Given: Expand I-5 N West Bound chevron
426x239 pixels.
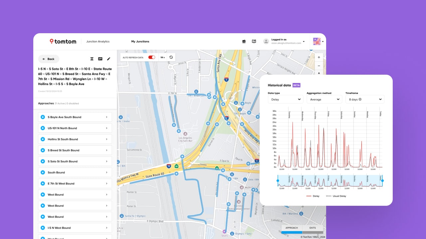Looking at the screenshot, I should (106, 228).
